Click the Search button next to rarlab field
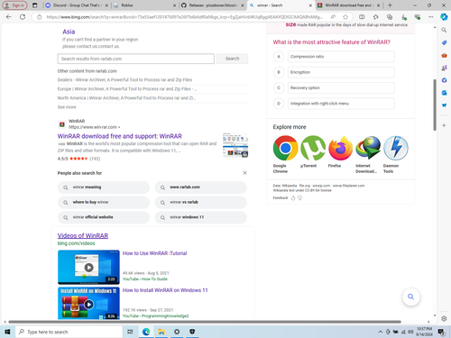The image size is (451, 338). coord(232,59)
